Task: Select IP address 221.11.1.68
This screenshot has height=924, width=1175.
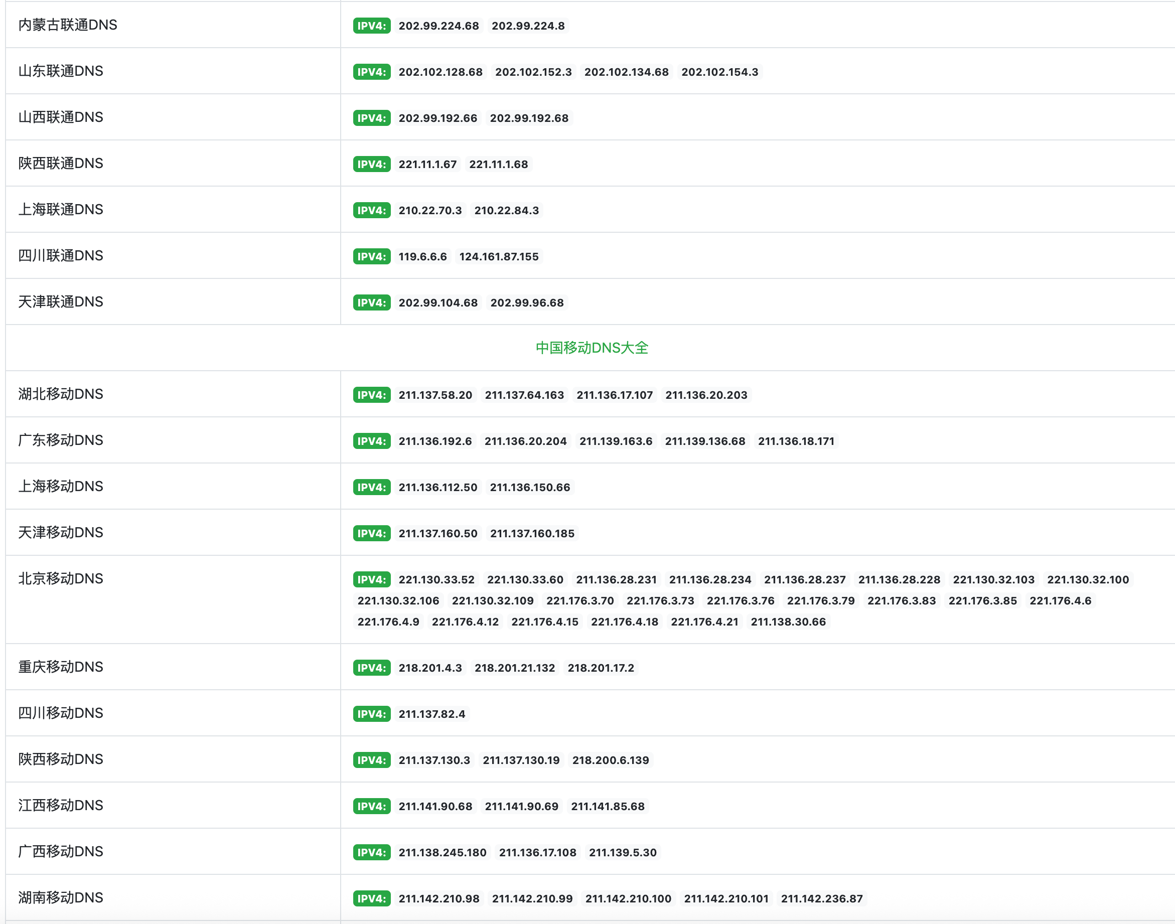Action: (498, 164)
